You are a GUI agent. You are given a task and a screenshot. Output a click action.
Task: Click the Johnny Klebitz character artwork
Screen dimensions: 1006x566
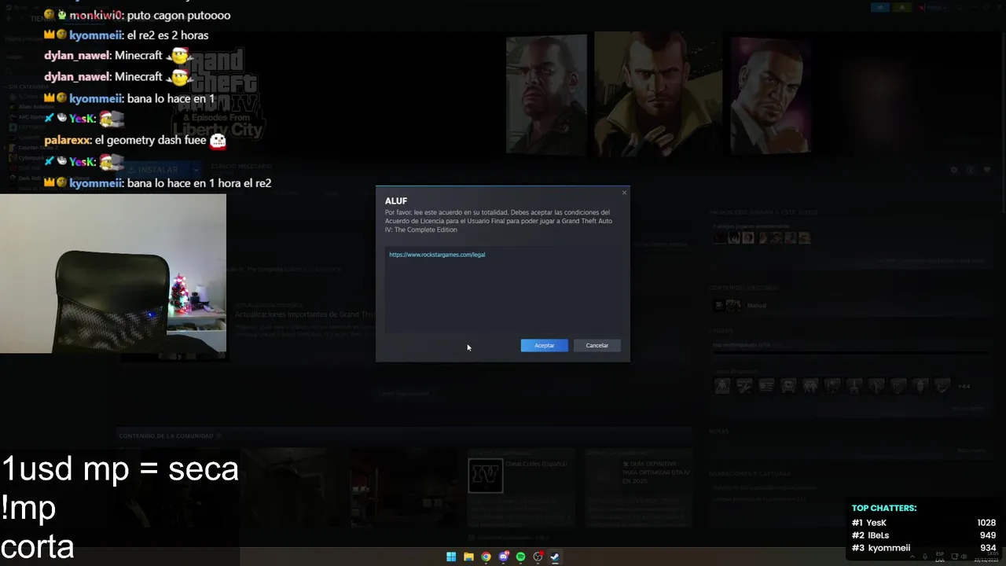546,94
